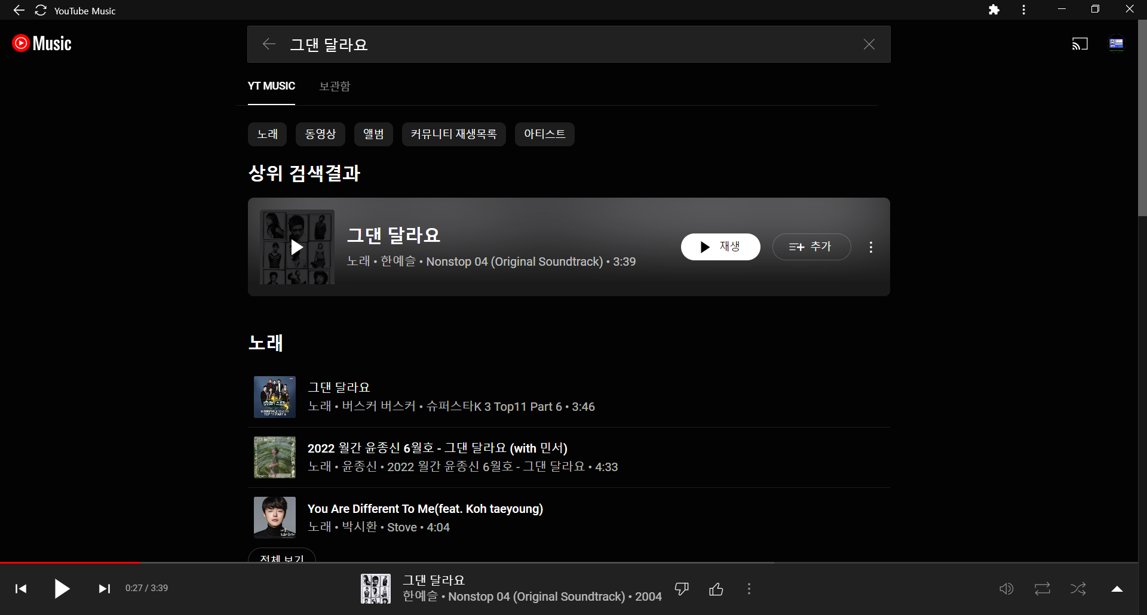Open the Cast to device icon
The height and width of the screenshot is (615, 1147).
pos(1080,44)
